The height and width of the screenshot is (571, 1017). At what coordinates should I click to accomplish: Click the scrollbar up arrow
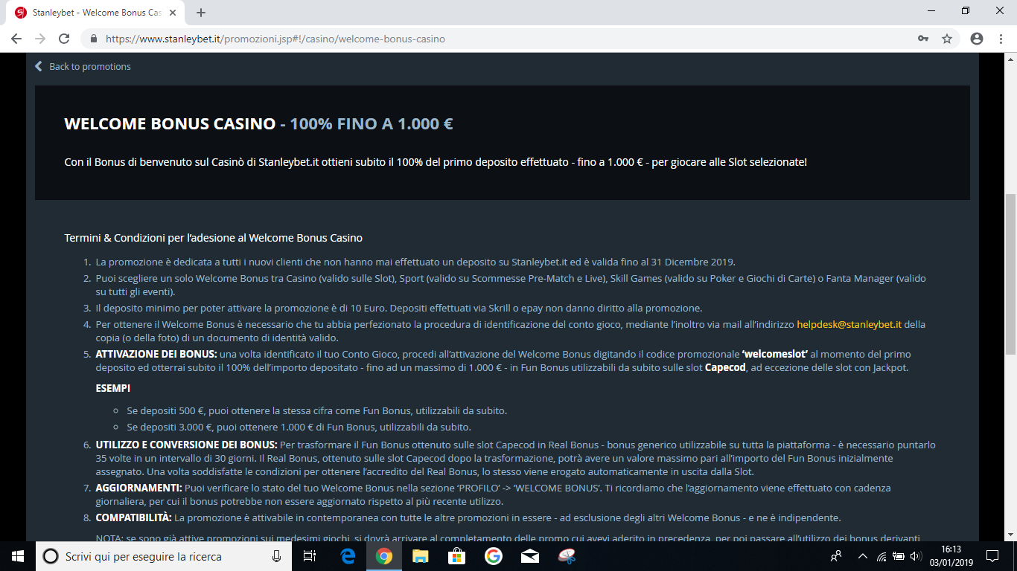pos(1010,59)
